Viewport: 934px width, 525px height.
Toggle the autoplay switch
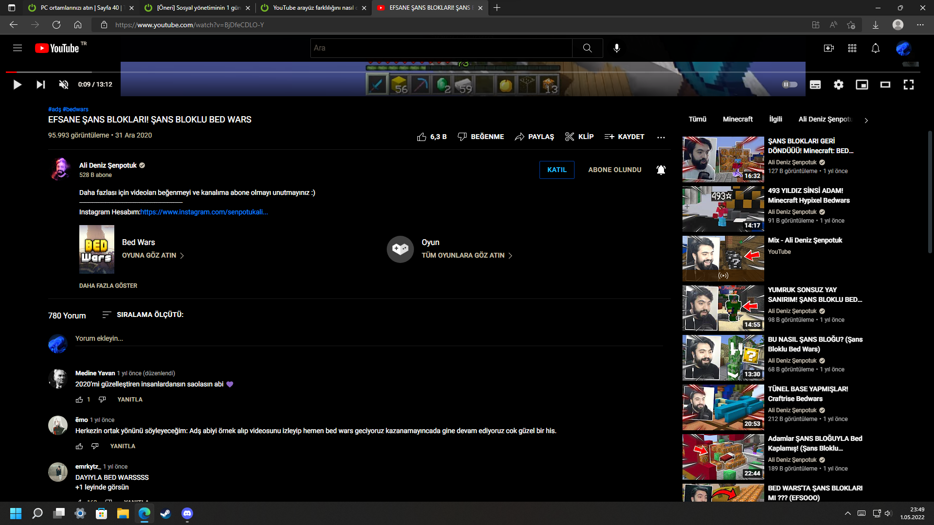pos(790,85)
